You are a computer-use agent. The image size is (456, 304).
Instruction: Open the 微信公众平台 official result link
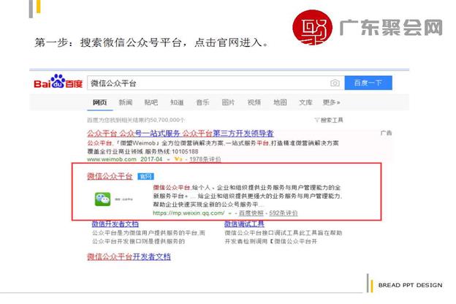(x=110, y=176)
